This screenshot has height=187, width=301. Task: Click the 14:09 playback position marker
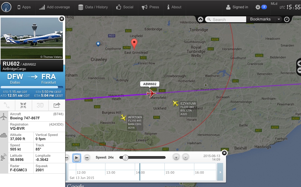(x=140, y=172)
